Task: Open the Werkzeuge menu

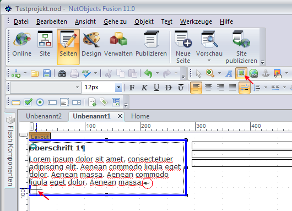Action: pos(196,21)
